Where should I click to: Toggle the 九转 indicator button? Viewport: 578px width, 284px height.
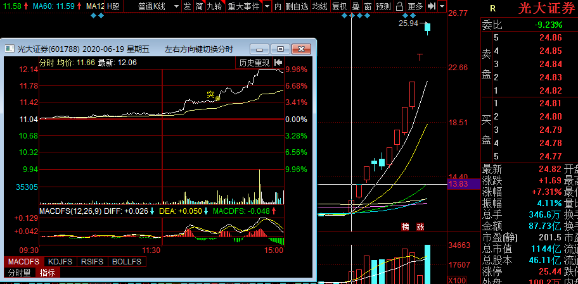(x=215, y=6)
